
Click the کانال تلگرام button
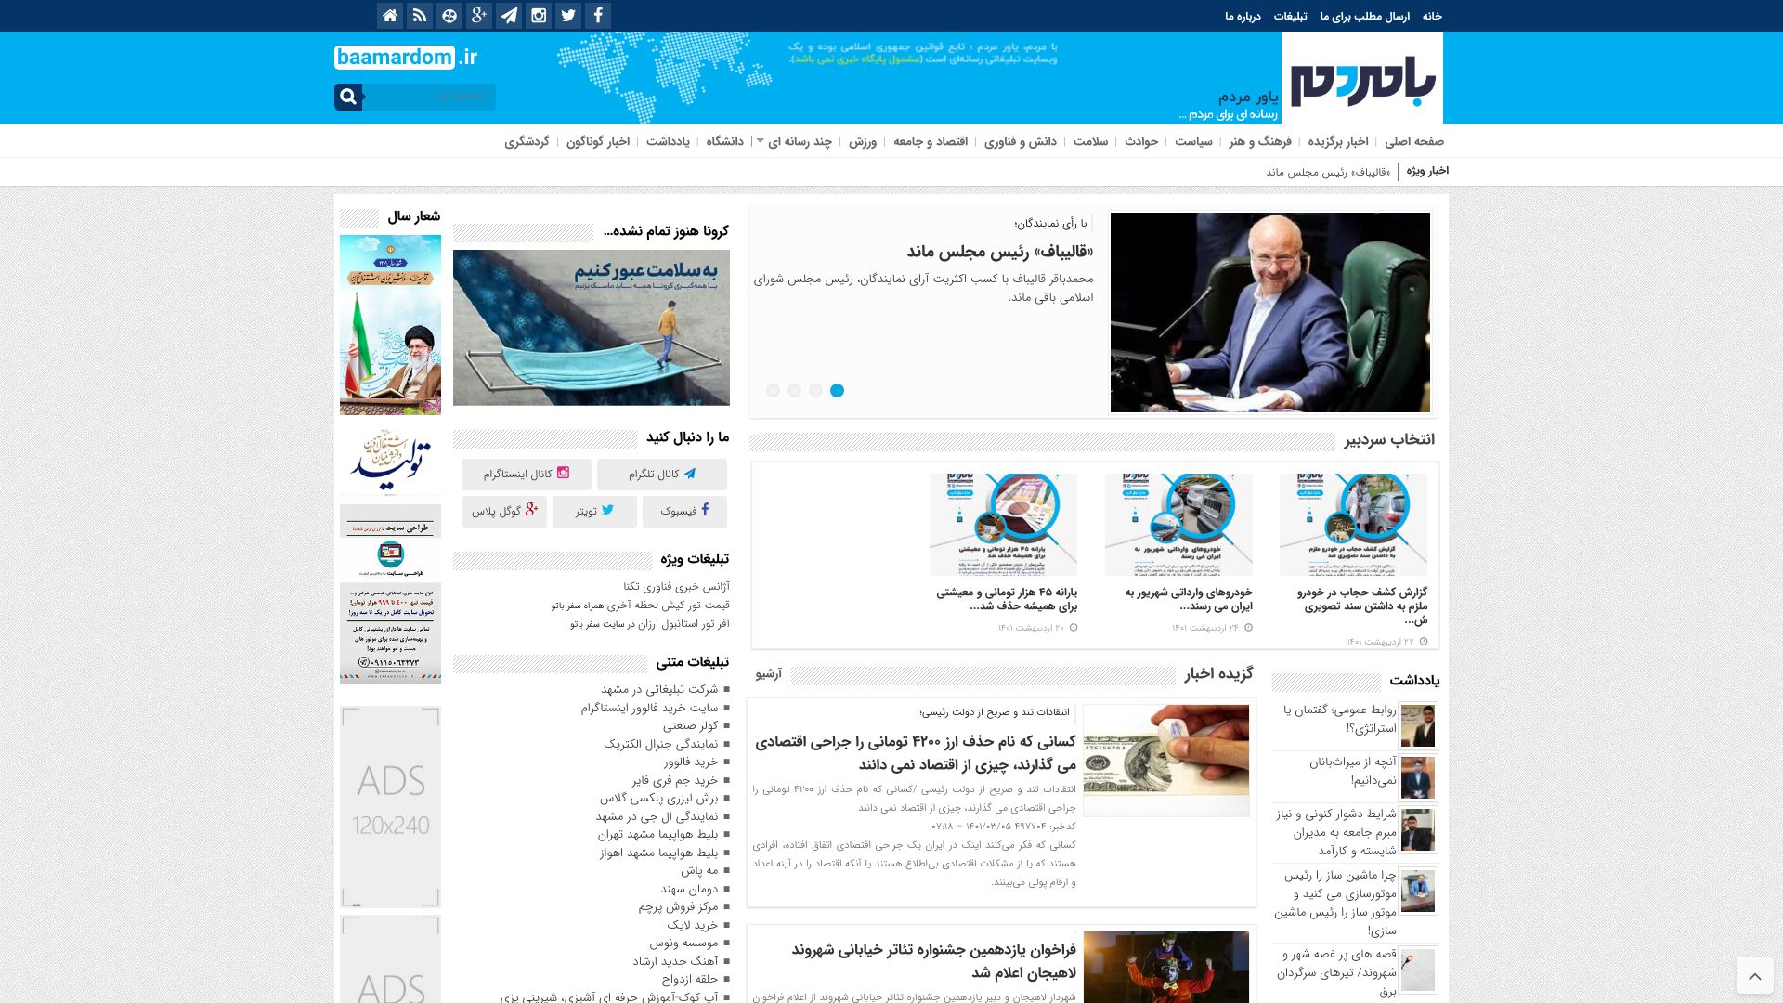click(x=662, y=474)
